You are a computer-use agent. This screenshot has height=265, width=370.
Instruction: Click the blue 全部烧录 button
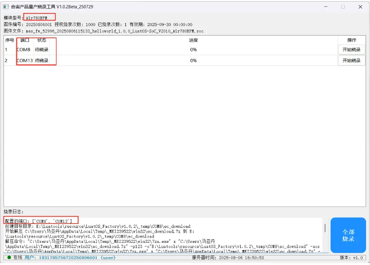348,235
